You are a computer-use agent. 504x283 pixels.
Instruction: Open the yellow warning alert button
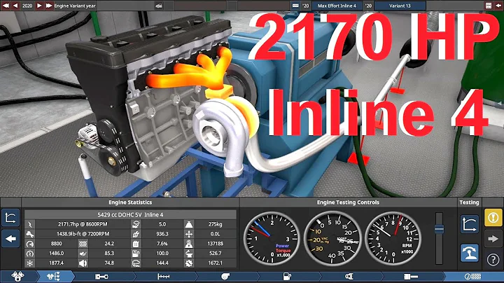(493, 217)
